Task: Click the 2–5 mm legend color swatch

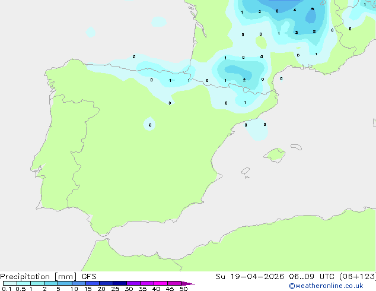Action: click(x=51, y=283)
